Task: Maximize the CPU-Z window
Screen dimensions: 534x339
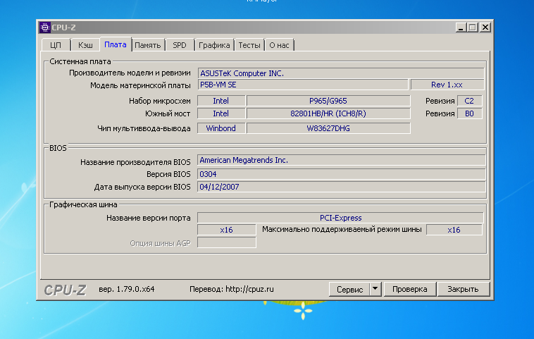Action: (473, 27)
